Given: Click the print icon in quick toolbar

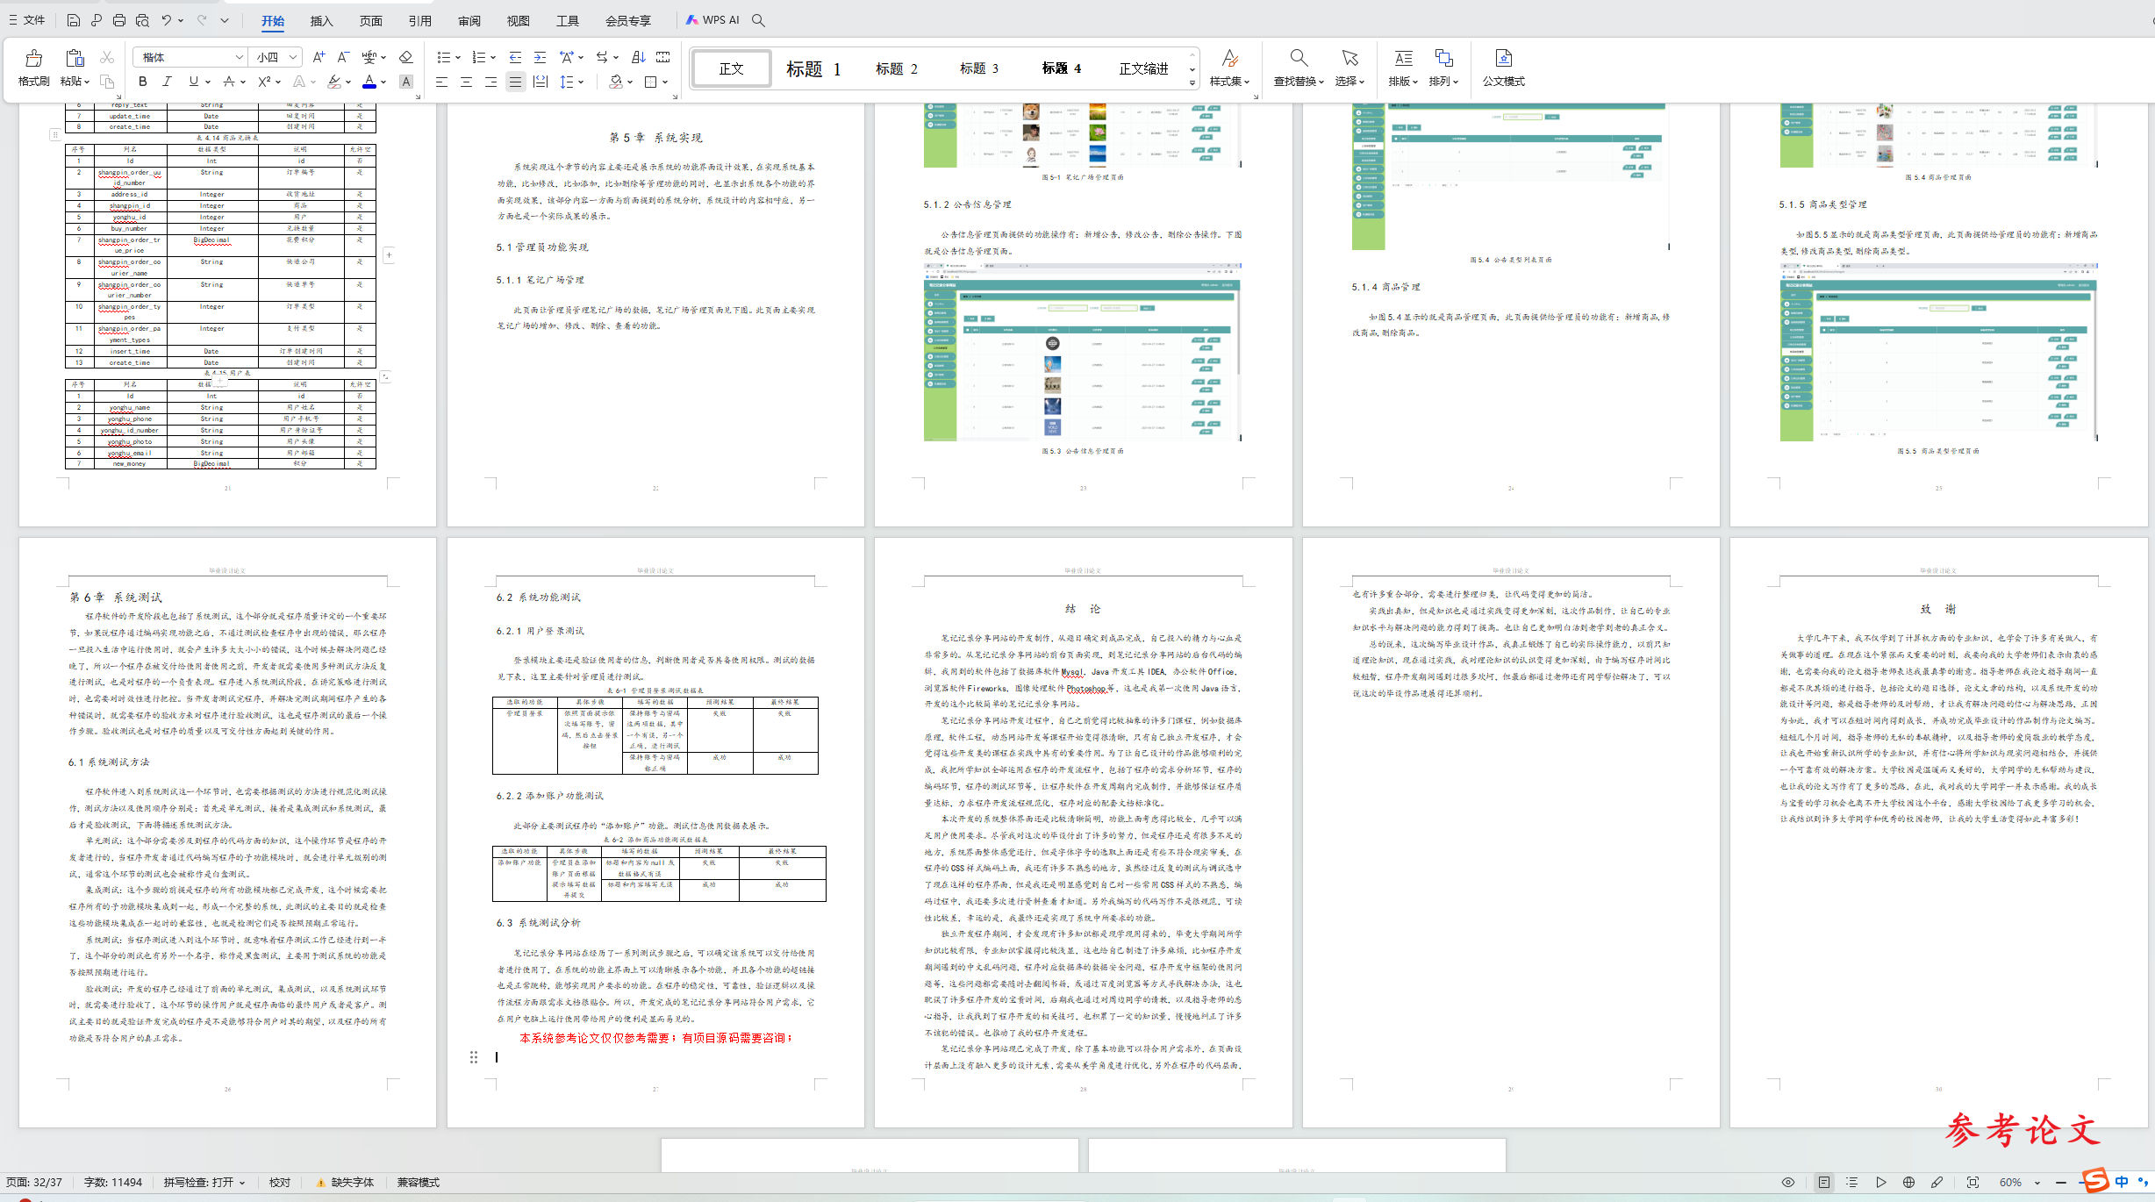Looking at the screenshot, I should point(119,20).
